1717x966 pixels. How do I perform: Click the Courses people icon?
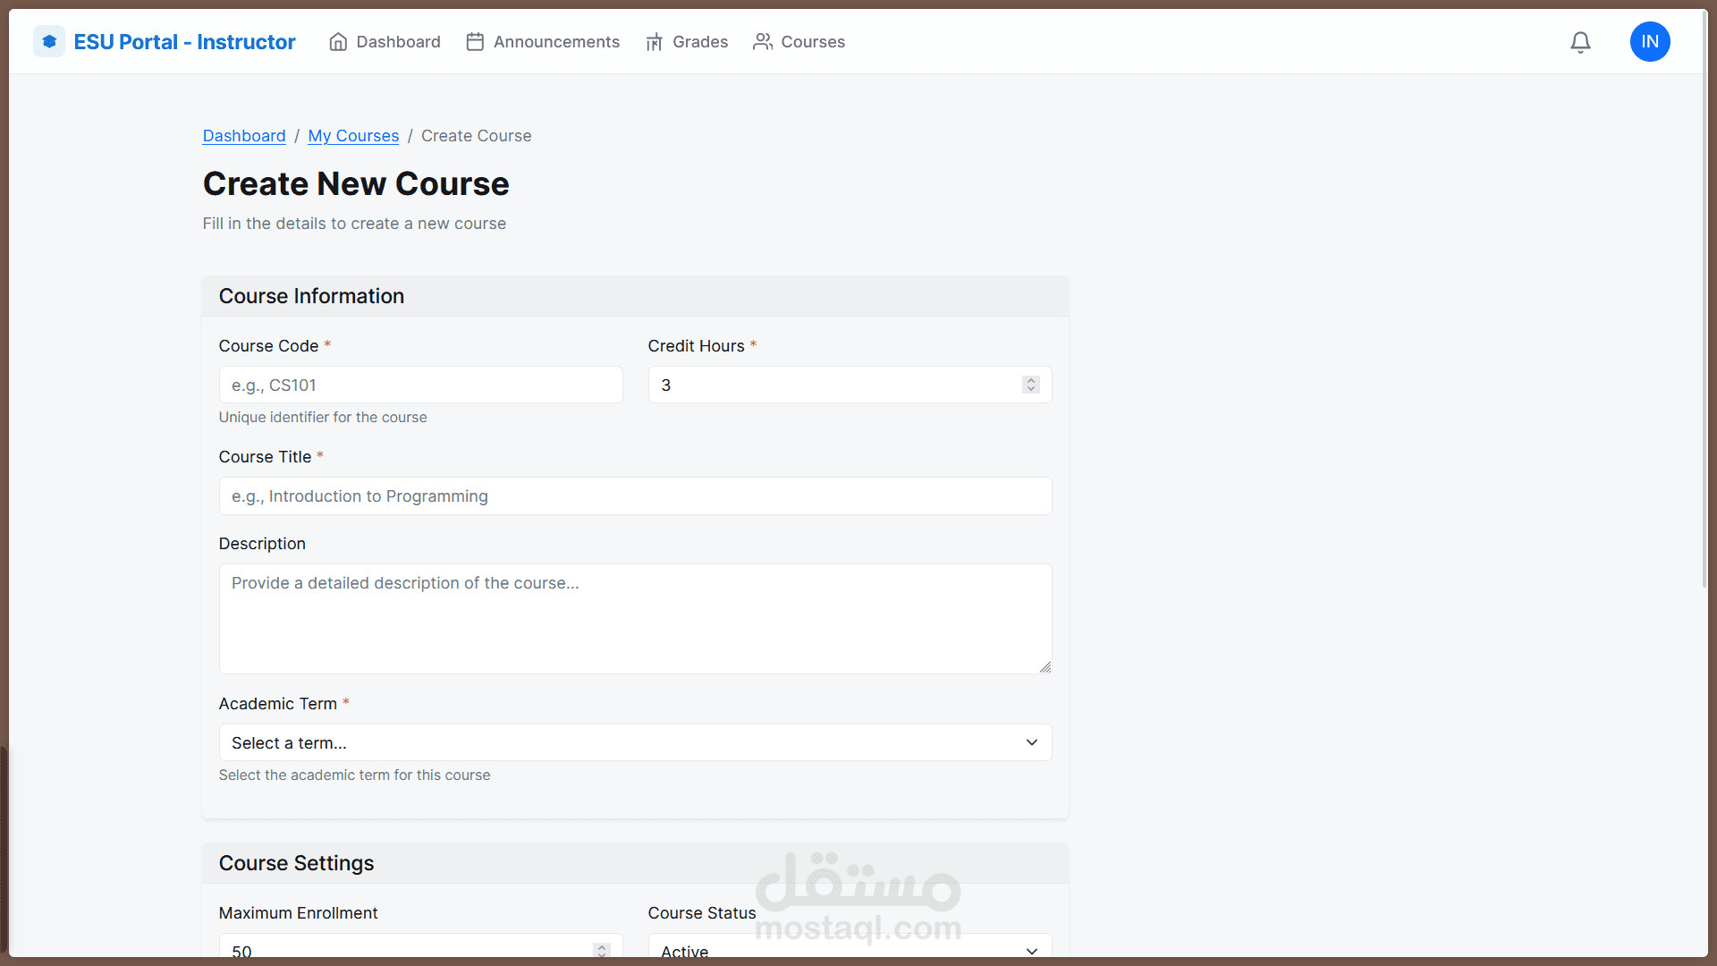tap(762, 42)
